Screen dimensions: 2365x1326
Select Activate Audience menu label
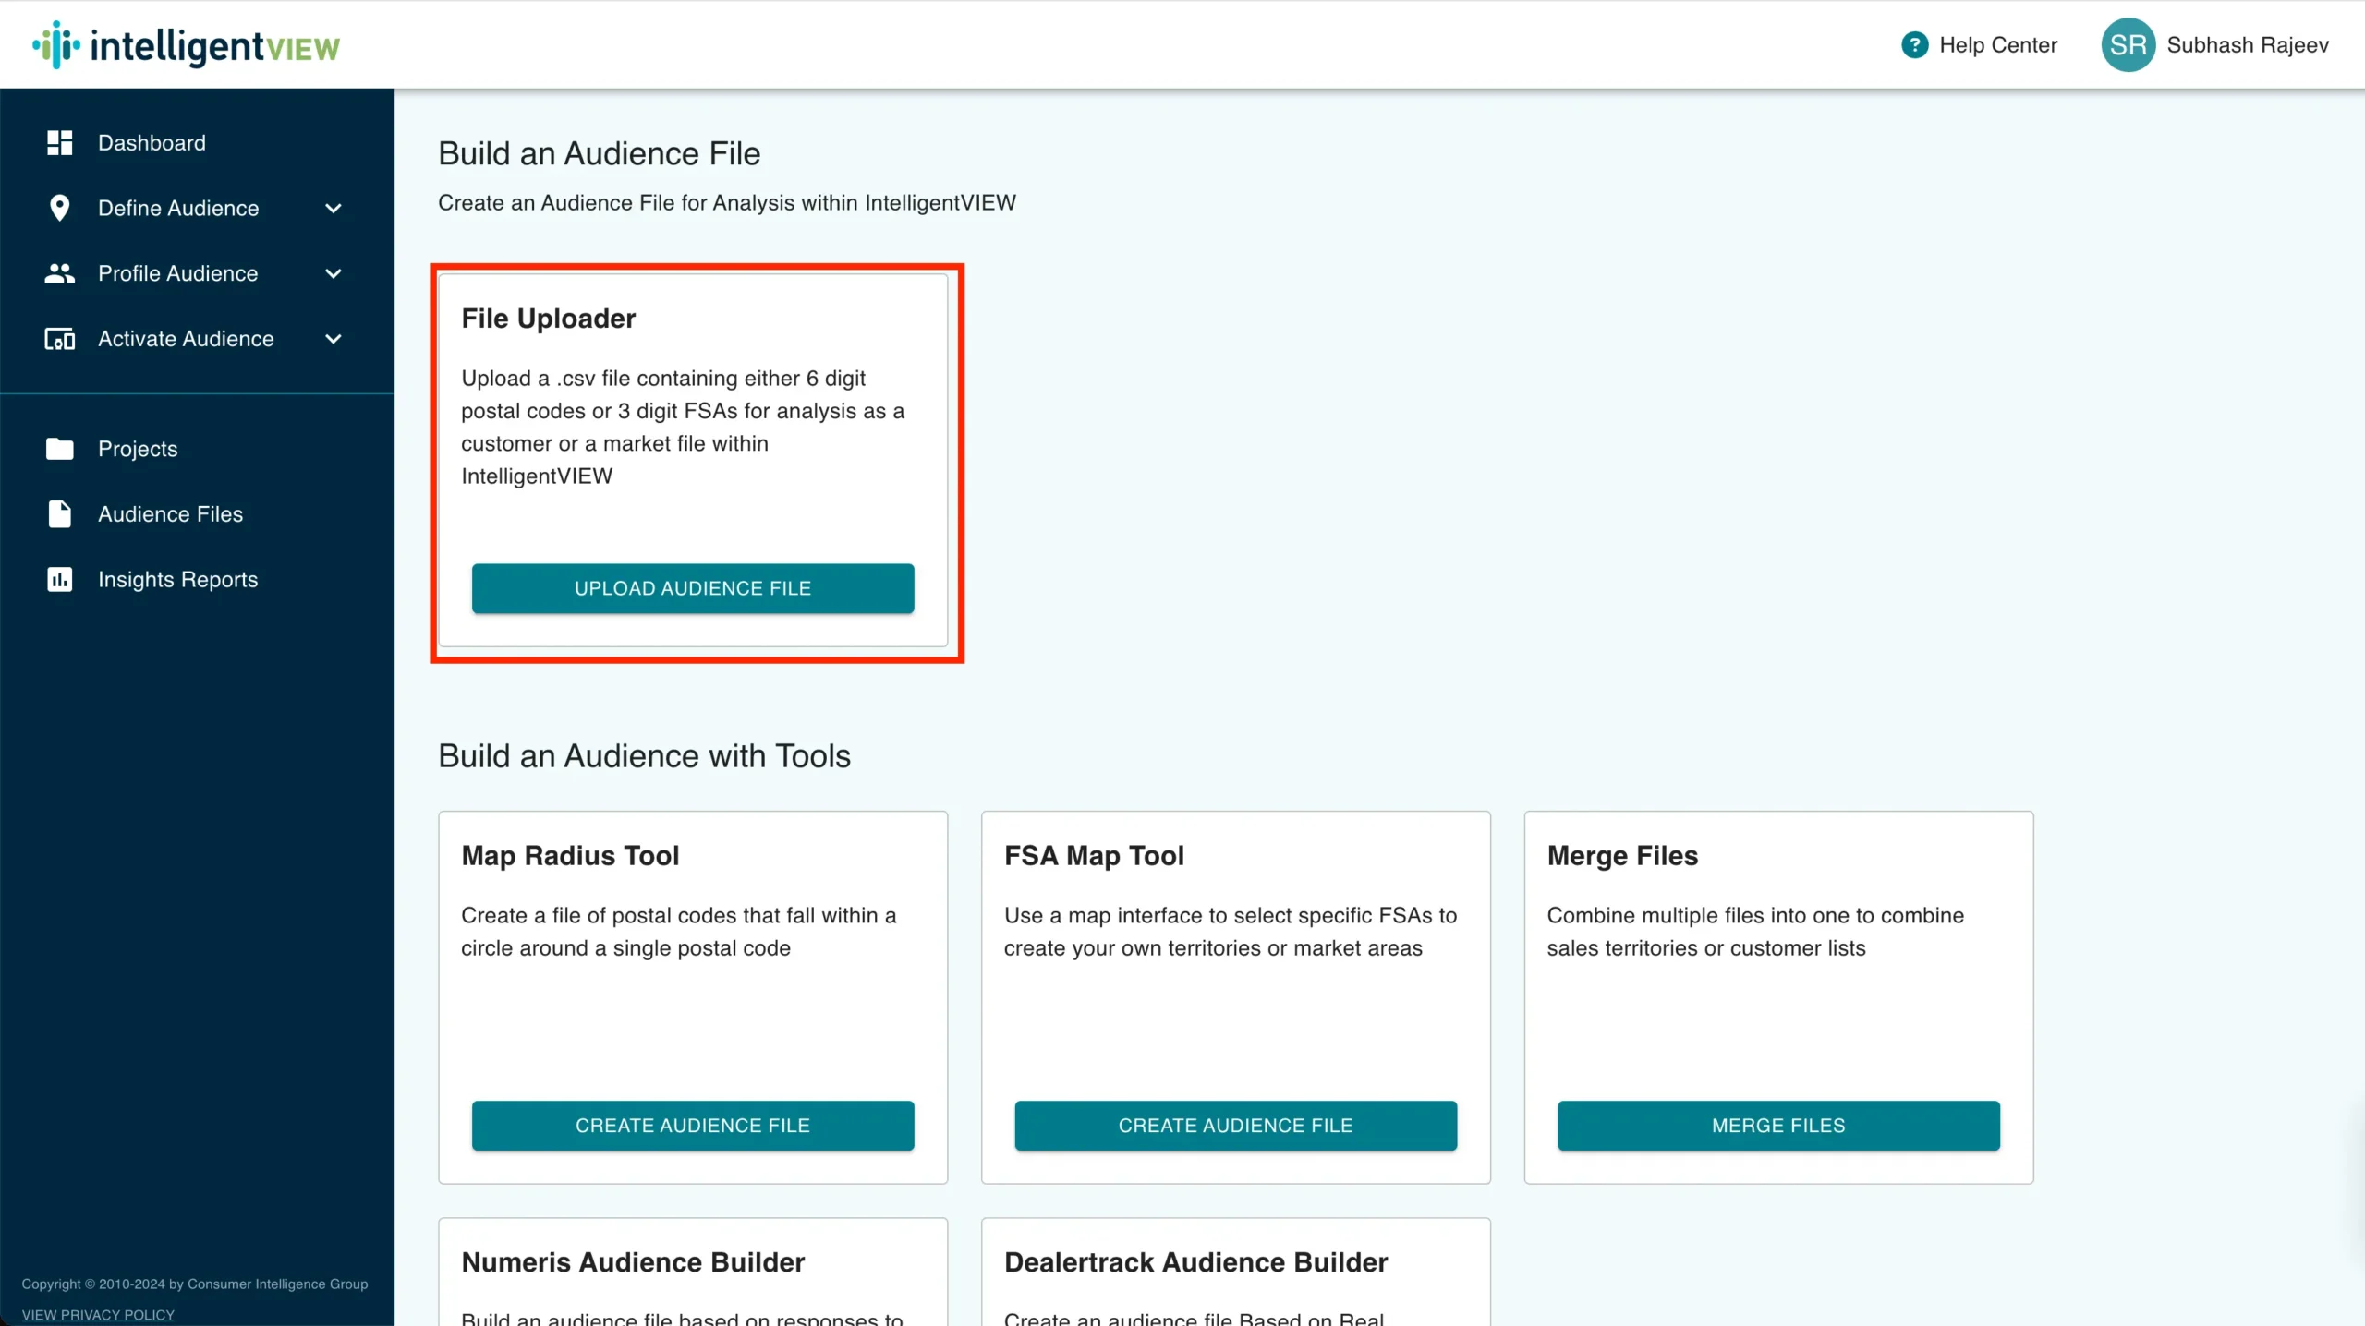[186, 340]
